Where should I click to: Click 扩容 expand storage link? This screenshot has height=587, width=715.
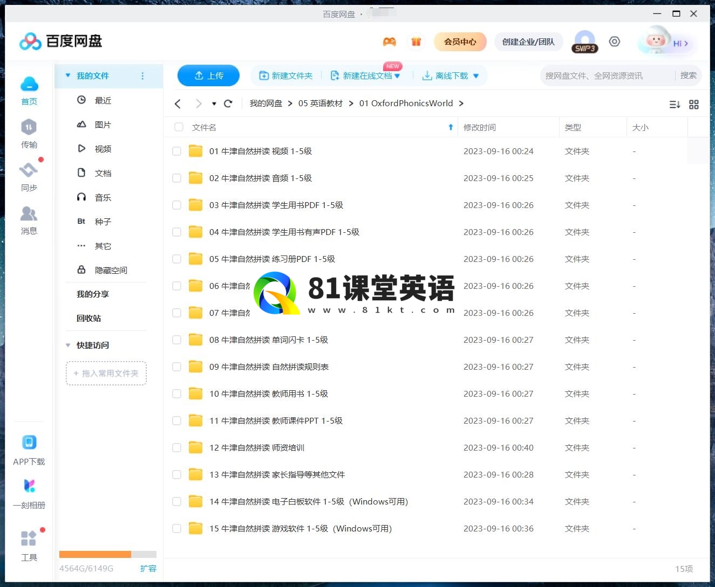point(148,568)
